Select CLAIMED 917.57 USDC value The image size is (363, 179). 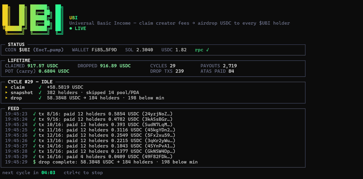pyautogui.click(x=43, y=66)
